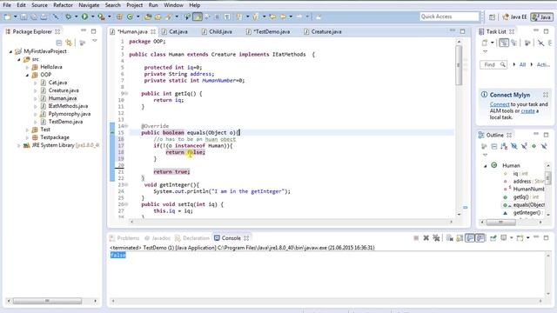The height and width of the screenshot is (313, 557).
Task: Click the Java perspective button
Action: (x=541, y=17)
